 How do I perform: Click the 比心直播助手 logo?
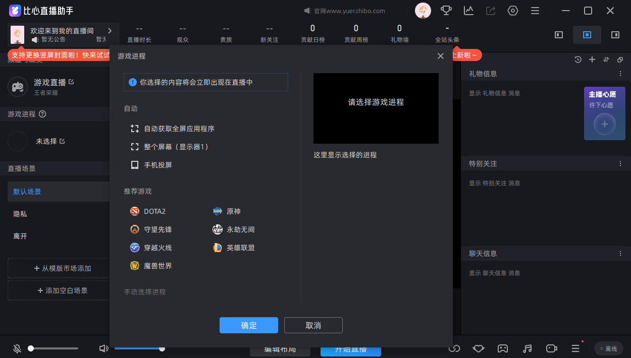(41, 11)
